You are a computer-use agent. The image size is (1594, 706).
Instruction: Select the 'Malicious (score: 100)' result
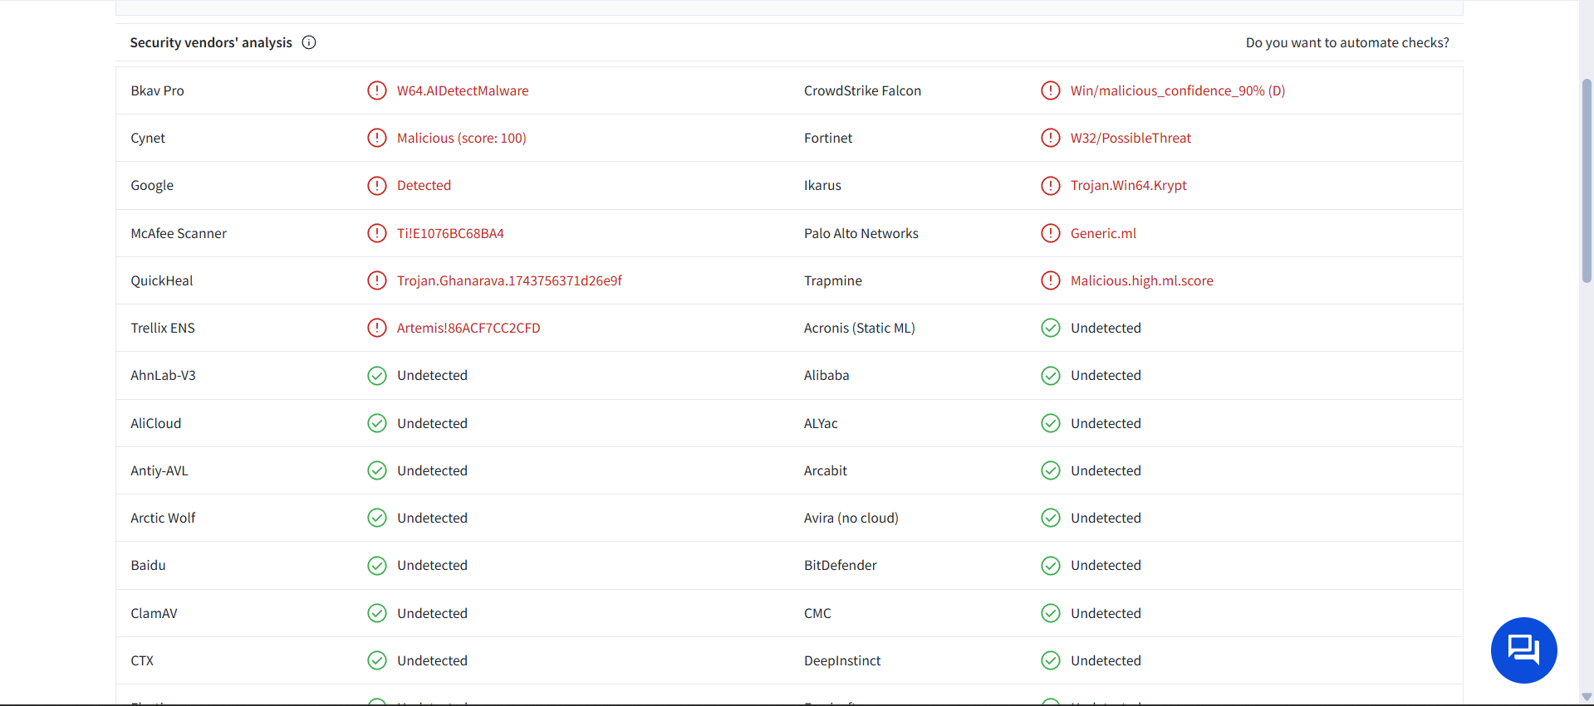click(462, 138)
